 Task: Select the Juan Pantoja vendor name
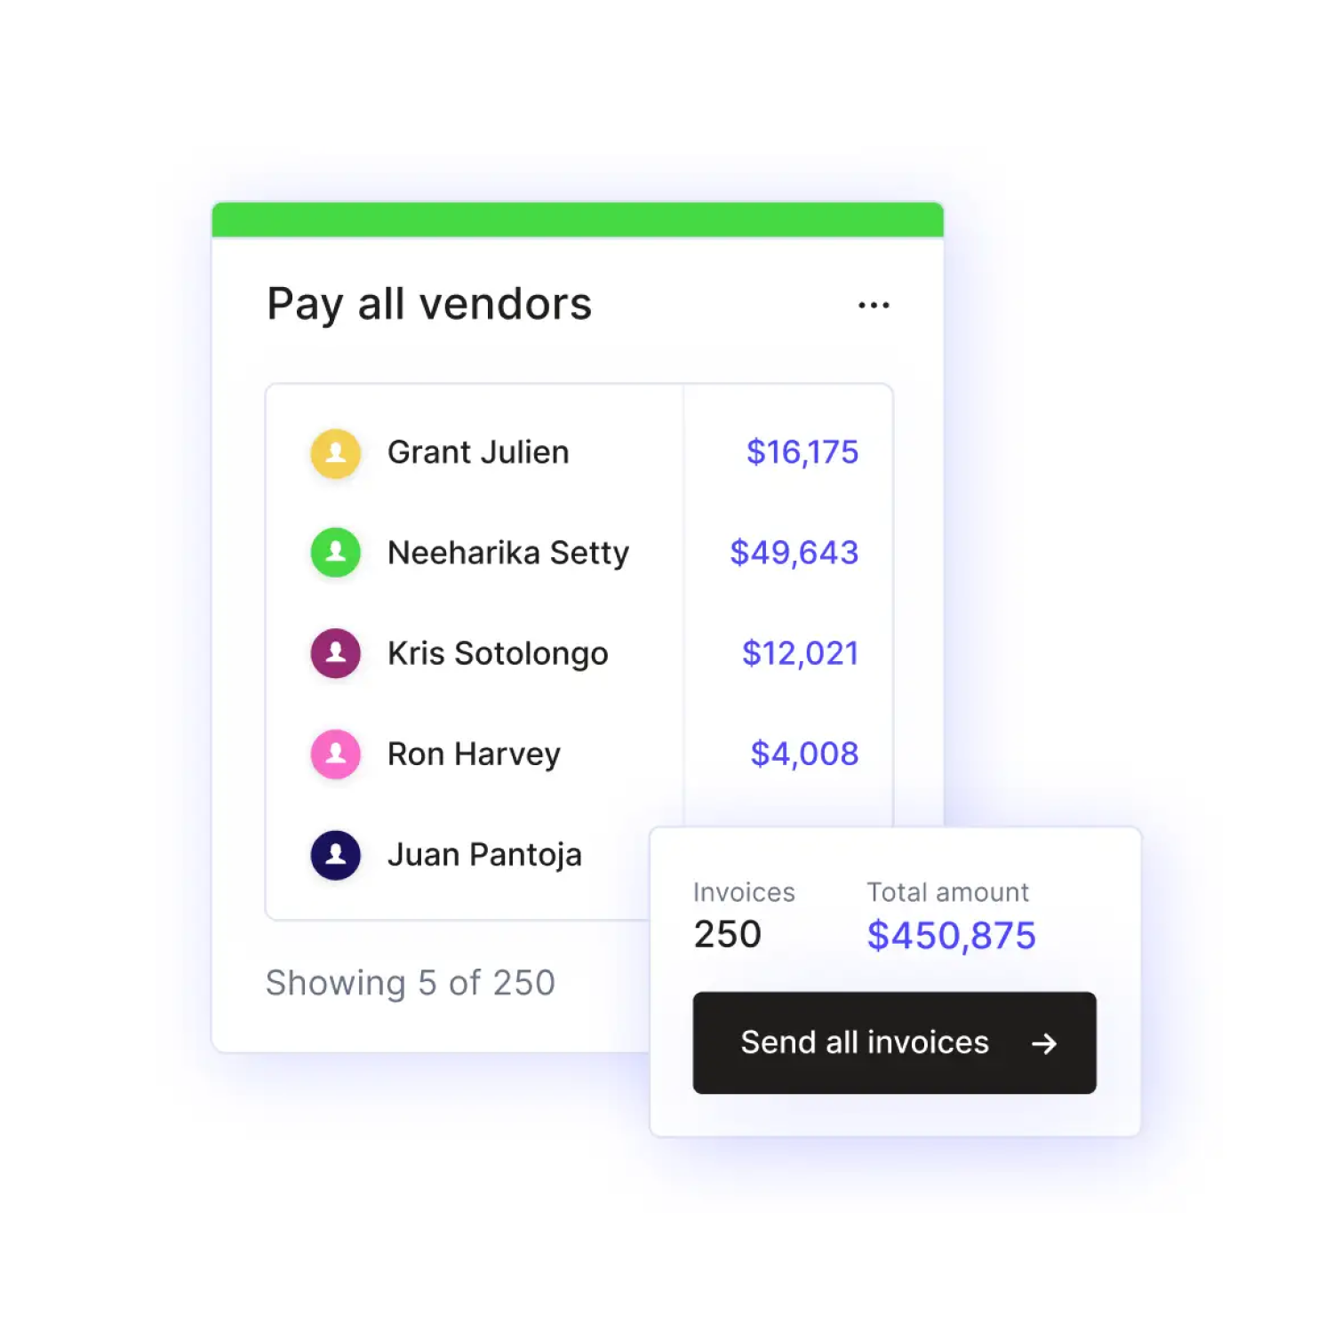(484, 855)
